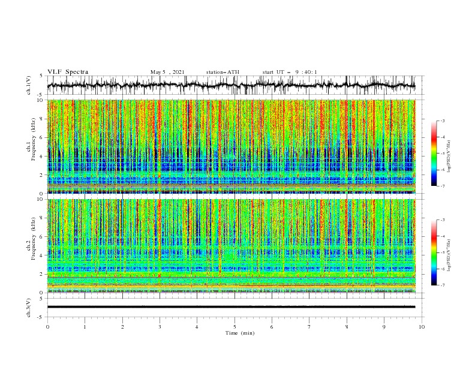Click the log(PSD) label beside ch.2 color bar

(x=449, y=255)
